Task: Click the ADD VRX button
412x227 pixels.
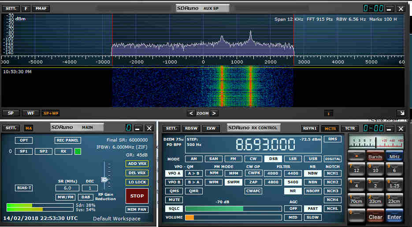Action: point(137,164)
